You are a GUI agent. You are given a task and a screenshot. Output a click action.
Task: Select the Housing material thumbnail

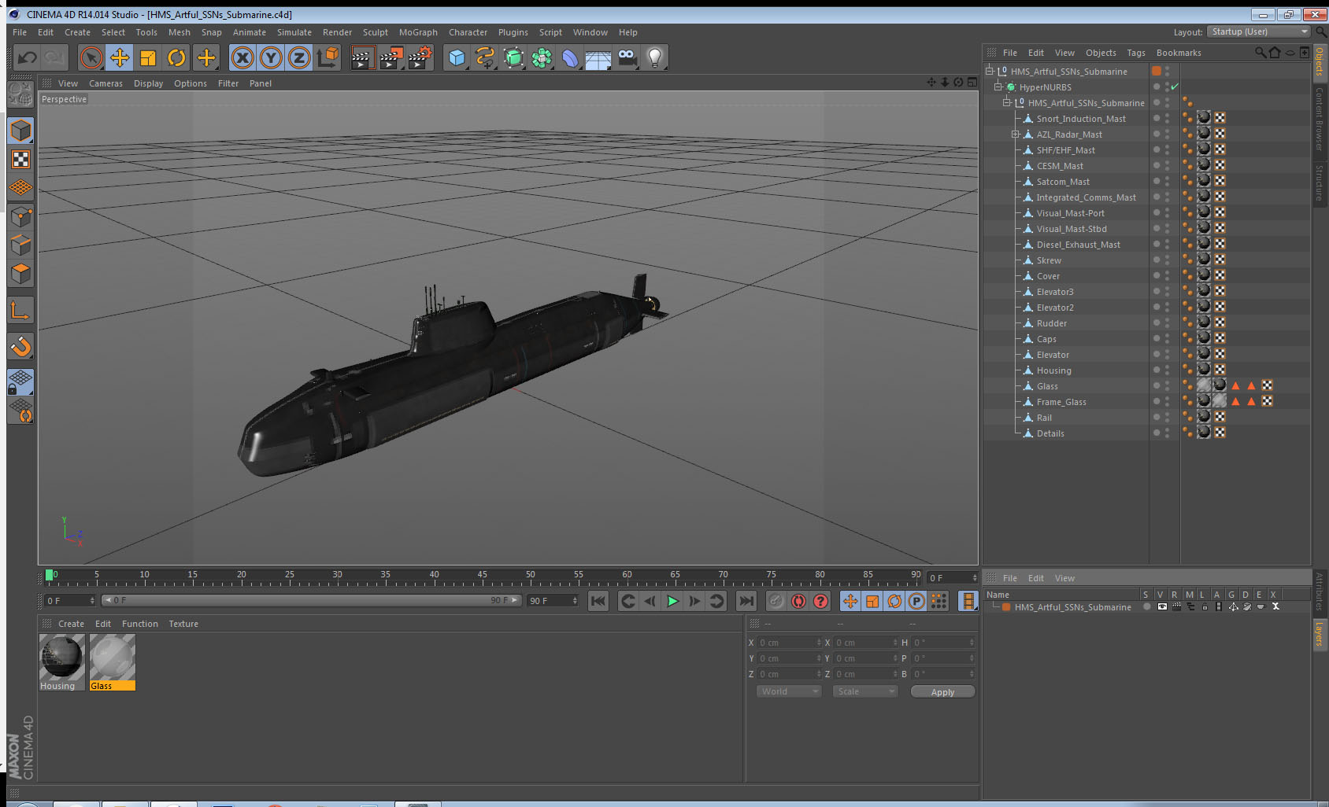click(x=62, y=657)
